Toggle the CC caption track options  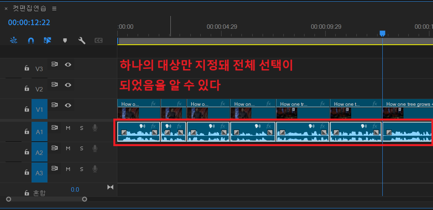[99, 41]
